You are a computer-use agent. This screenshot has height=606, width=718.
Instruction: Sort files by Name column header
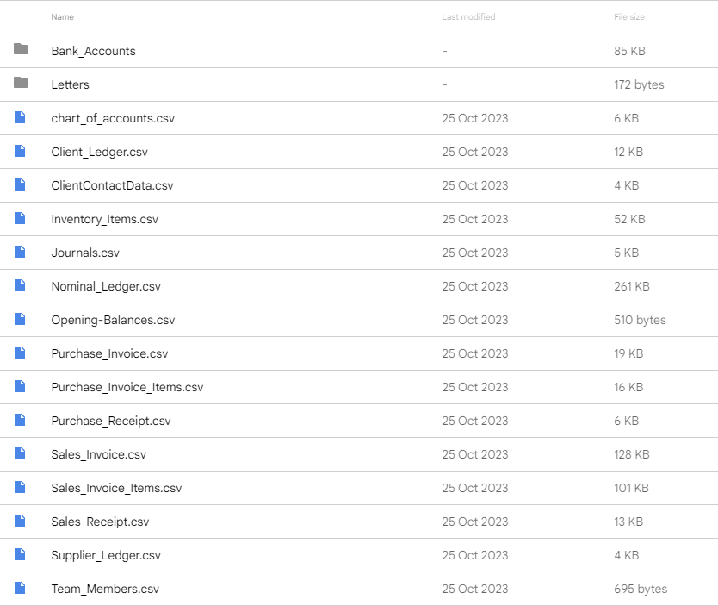click(62, 17)
